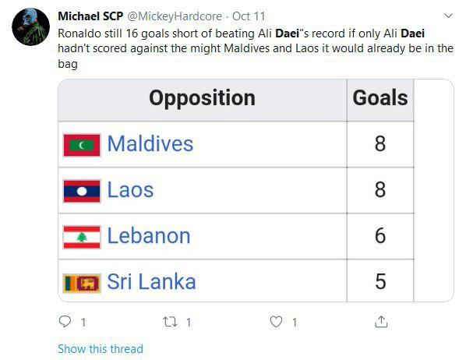Viewport: 466px width, 360px height.
Task: Click the Lebanon country link
Action: point(149,236)
